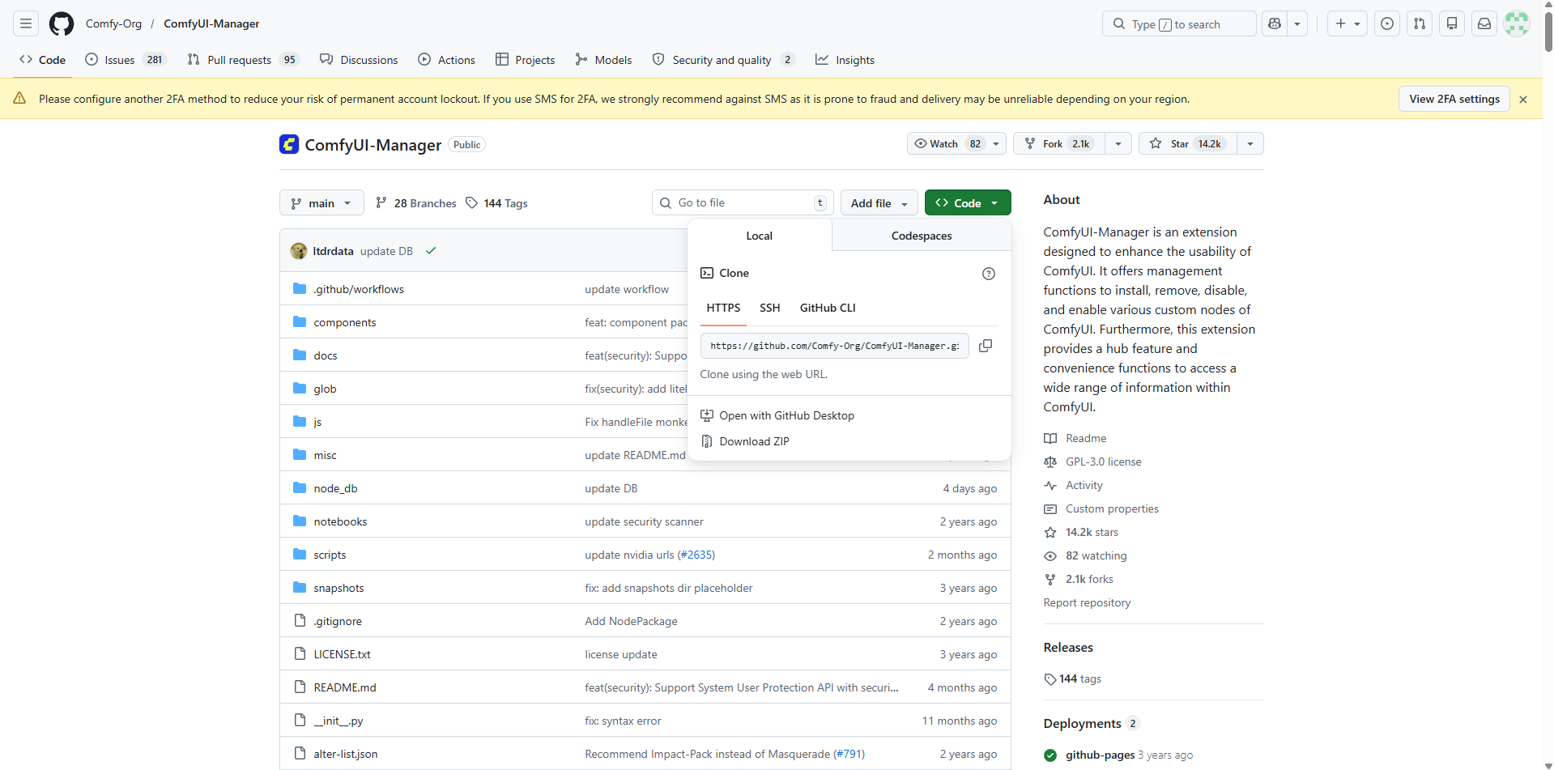Screen dimensions: 1554x770
Task: Open the main branch selector dropdown
Action: 321,202
